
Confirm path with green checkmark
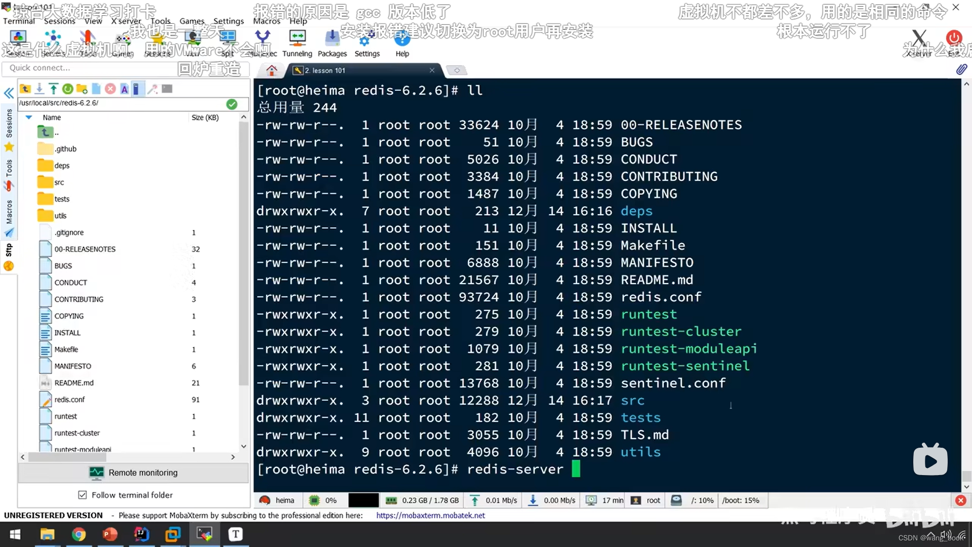[232, 104]
